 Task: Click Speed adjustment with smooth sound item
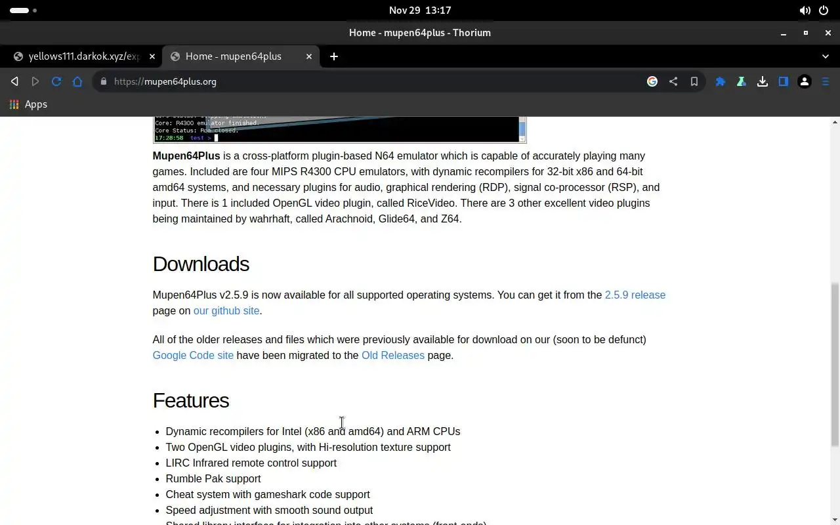pos(269,510)
